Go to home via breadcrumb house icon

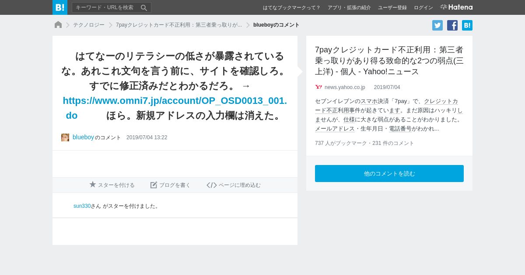pyautogui.click(x=58, y=25)
